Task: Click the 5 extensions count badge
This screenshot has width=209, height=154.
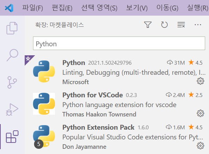Action: pos(39,144)
